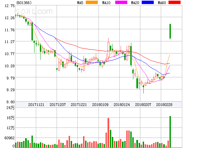Click the tallest green volume bar at far right
201x148 pixels.
point(170,132)
